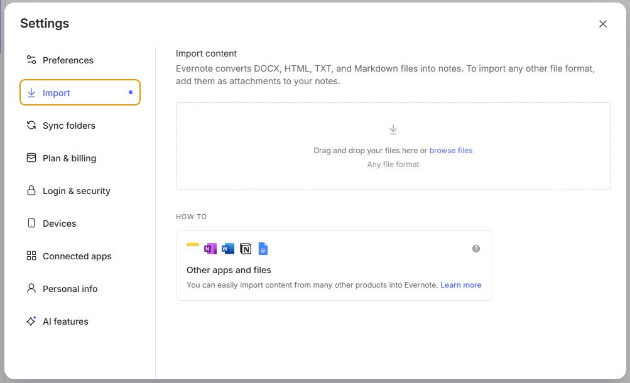Viewport: 630px width, 383px height.
Task: Click the Personal info person icon
Action: 31,288
